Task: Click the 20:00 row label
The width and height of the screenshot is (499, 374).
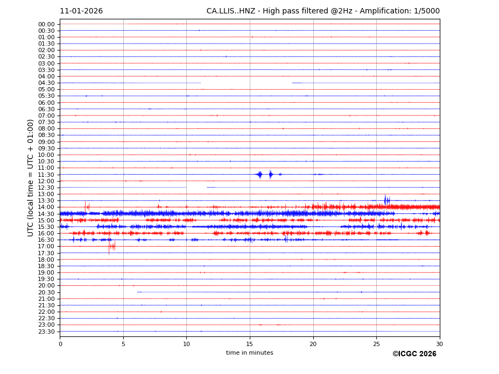Action: (46, 286)
